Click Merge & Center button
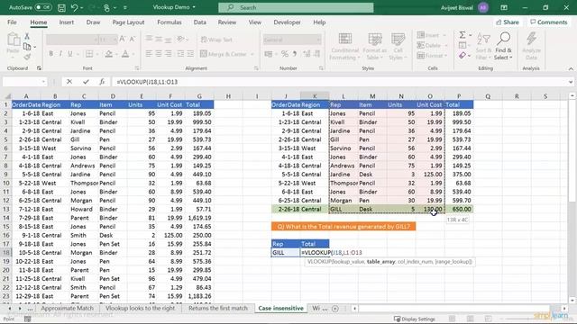Screen dimensions: 577x324 (224, 54)
